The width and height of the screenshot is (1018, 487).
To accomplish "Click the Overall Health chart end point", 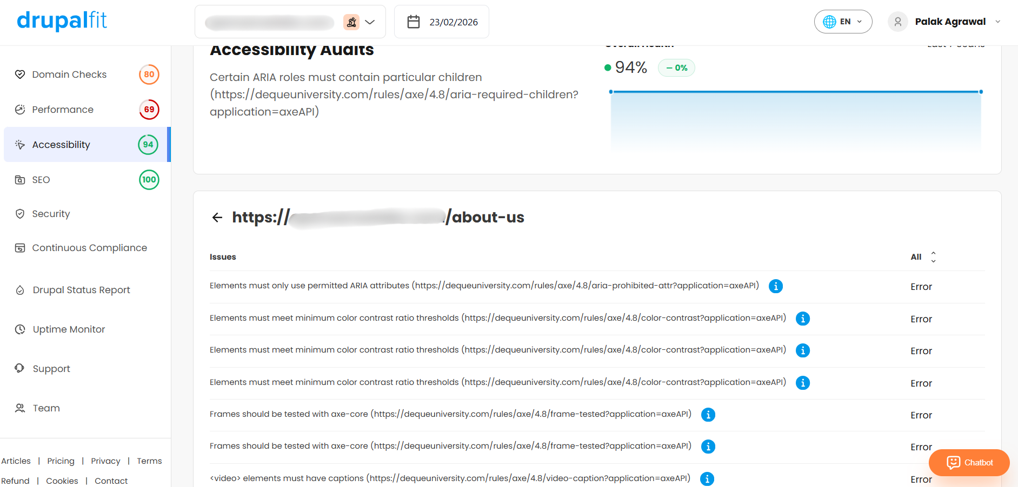I will coord(981,92).
